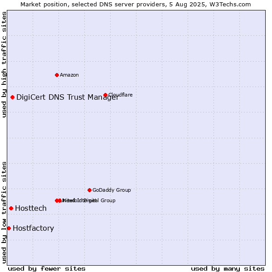
Task: Select the "Amazon" label text
Action: click(x=69, y=75)
